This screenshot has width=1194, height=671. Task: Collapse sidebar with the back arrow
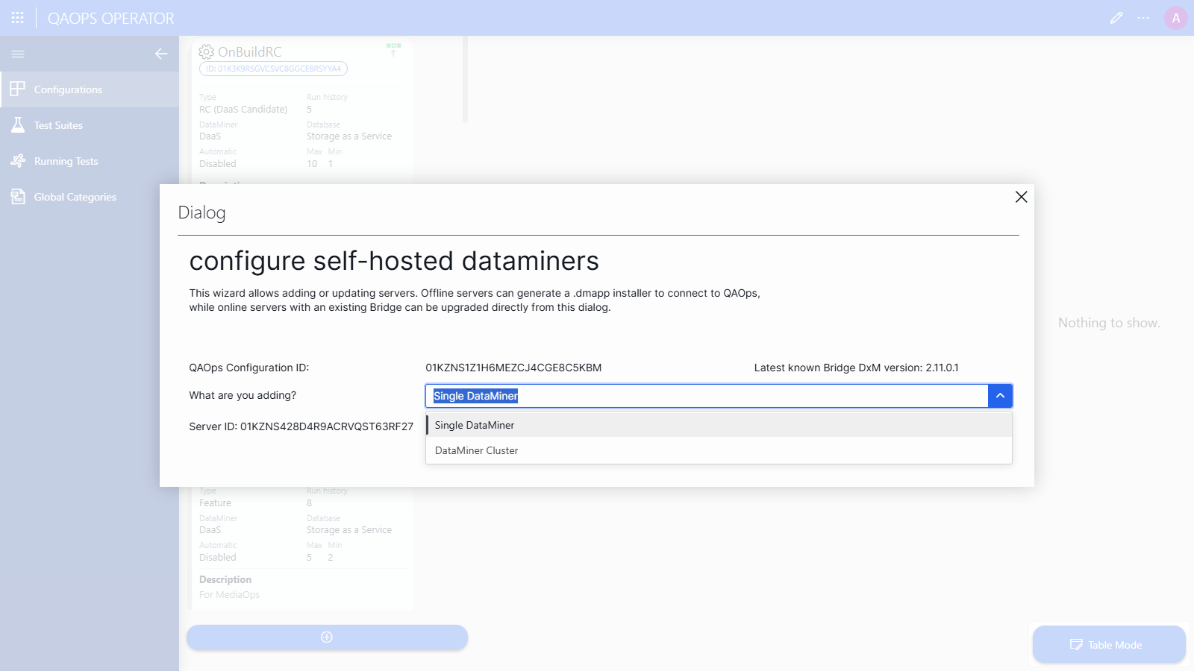[161, 54]
